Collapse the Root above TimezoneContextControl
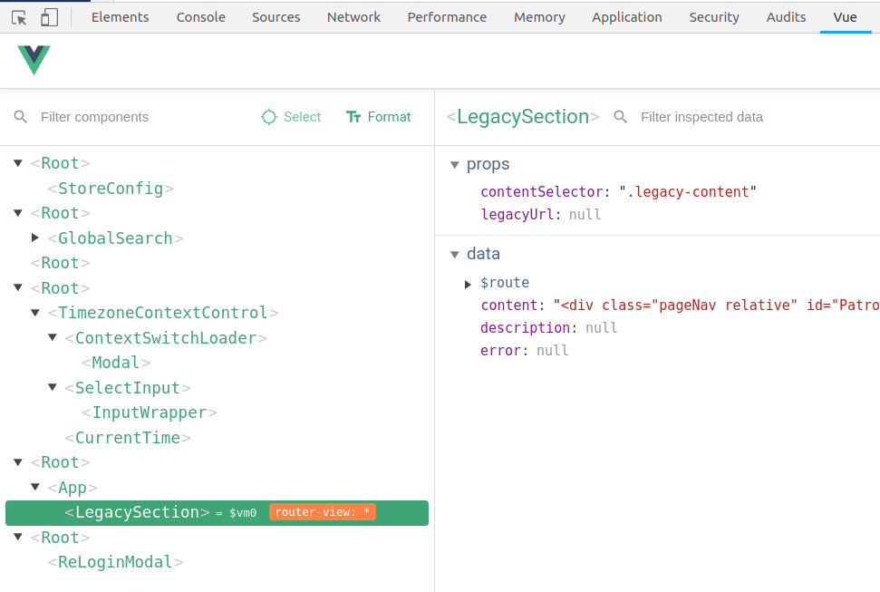 tap(18, 287)
